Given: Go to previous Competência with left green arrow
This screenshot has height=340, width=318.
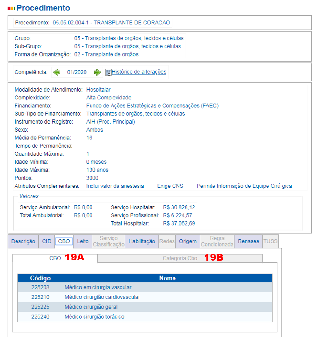Looking at the screenshot, I should coord(57,72).
